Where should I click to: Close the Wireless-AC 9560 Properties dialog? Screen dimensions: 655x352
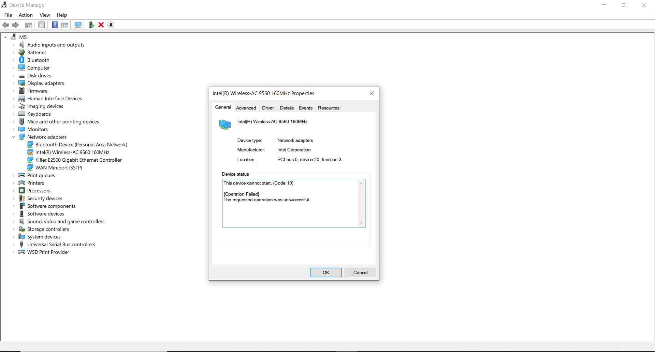click(x=372, y=93)
